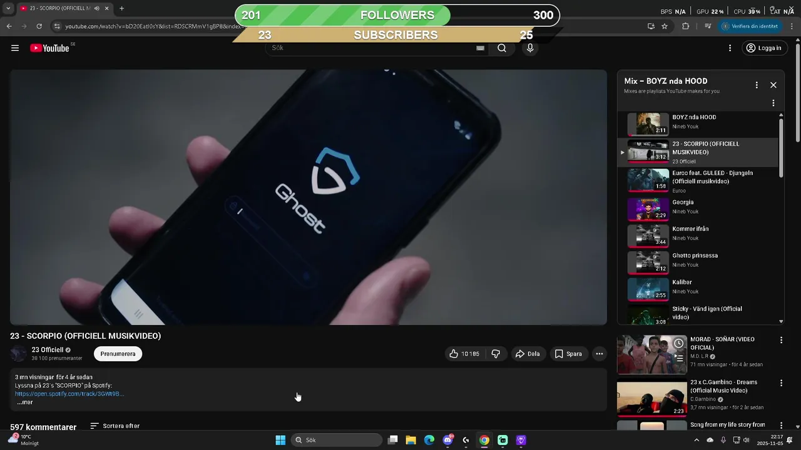Open the weather widget showing 10°C Molnigt
Viewport: 801px width, 450px height.
(x=23, y=440)
